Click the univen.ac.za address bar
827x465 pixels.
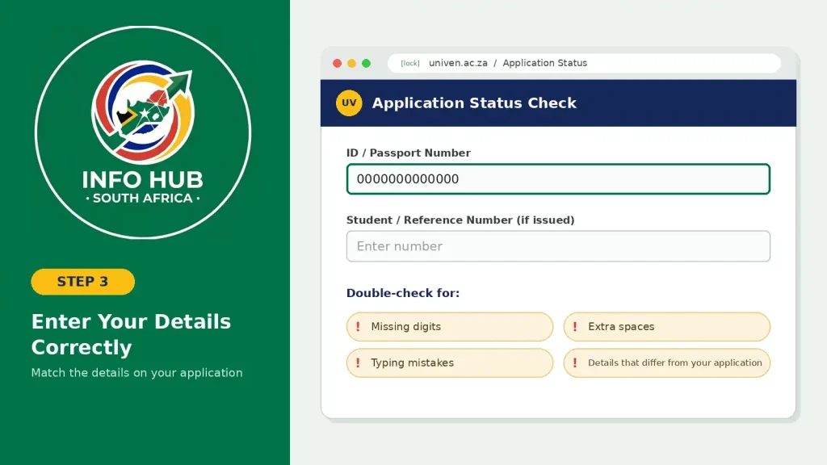584,63
